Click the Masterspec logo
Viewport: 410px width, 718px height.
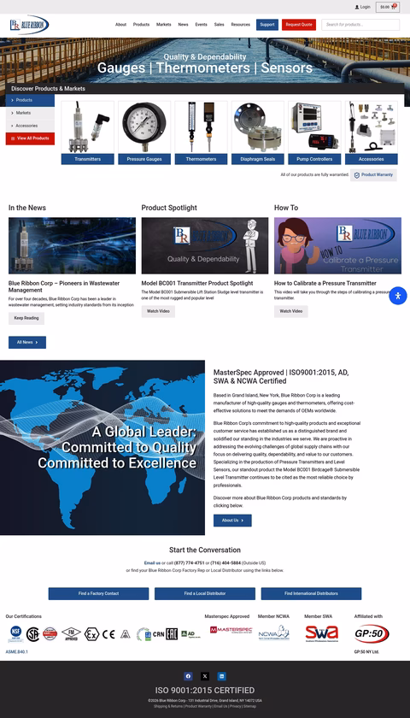tap(231, 630)
